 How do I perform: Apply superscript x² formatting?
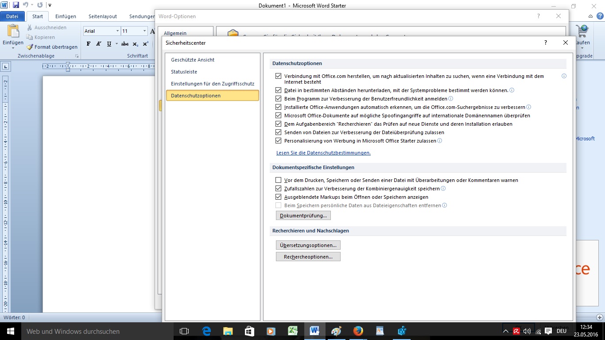point(145,44)
